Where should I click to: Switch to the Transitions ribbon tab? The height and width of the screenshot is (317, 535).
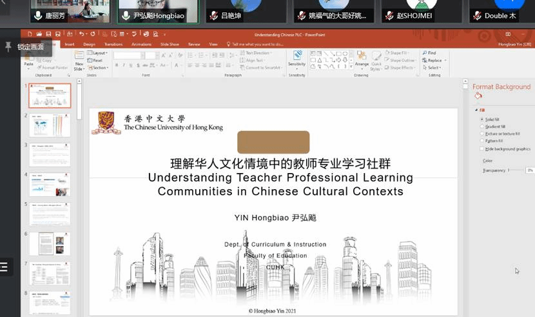tap(113, 45)
